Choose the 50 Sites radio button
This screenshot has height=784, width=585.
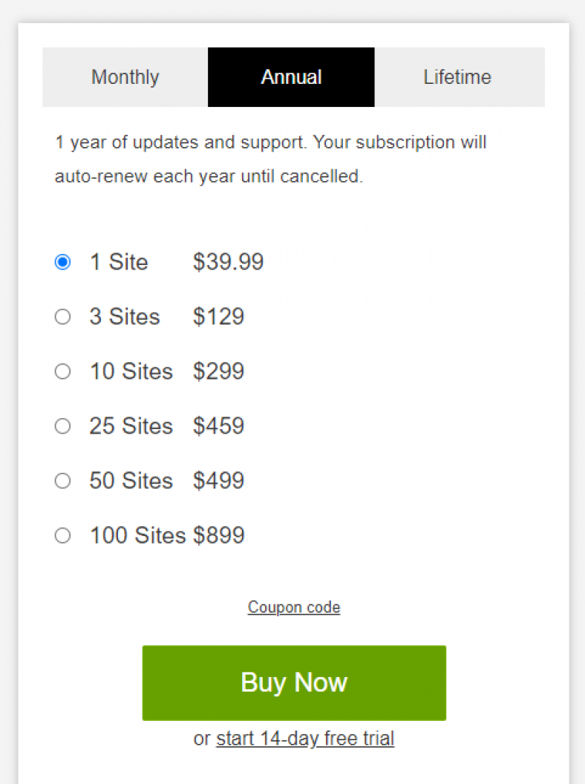62,481
